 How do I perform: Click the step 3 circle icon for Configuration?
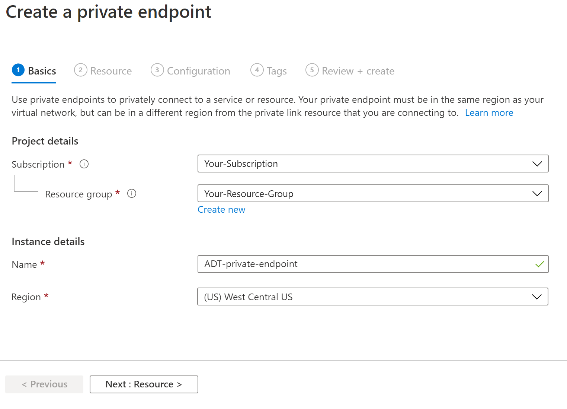coord(157,70)
